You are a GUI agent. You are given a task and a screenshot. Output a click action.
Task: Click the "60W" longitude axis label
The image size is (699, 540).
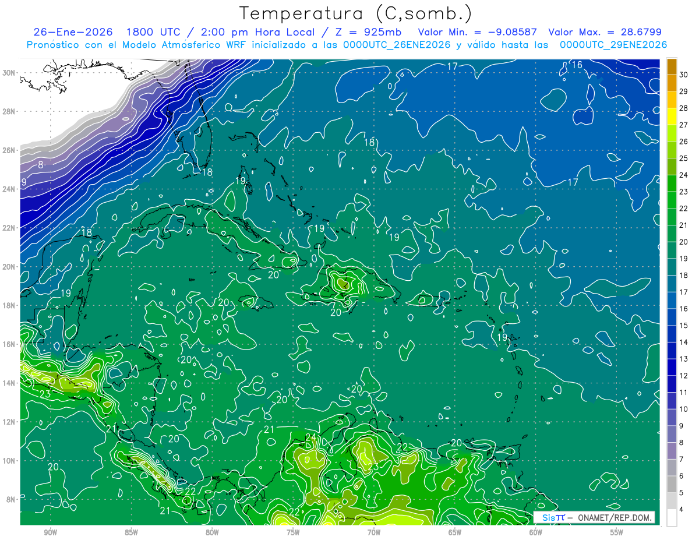536,532
